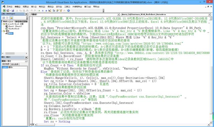Click View Code icon in project panel
214x127 pixels.
pos(4,18)
